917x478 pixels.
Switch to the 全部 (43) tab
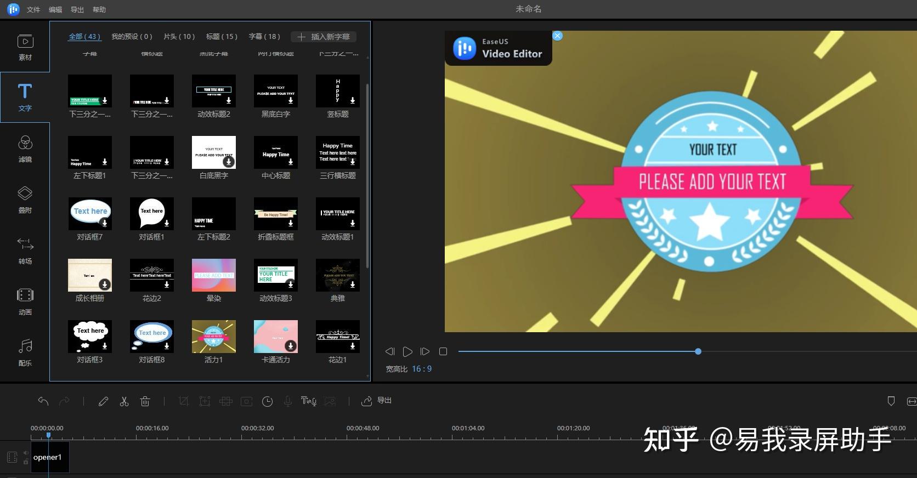point(84,37)
